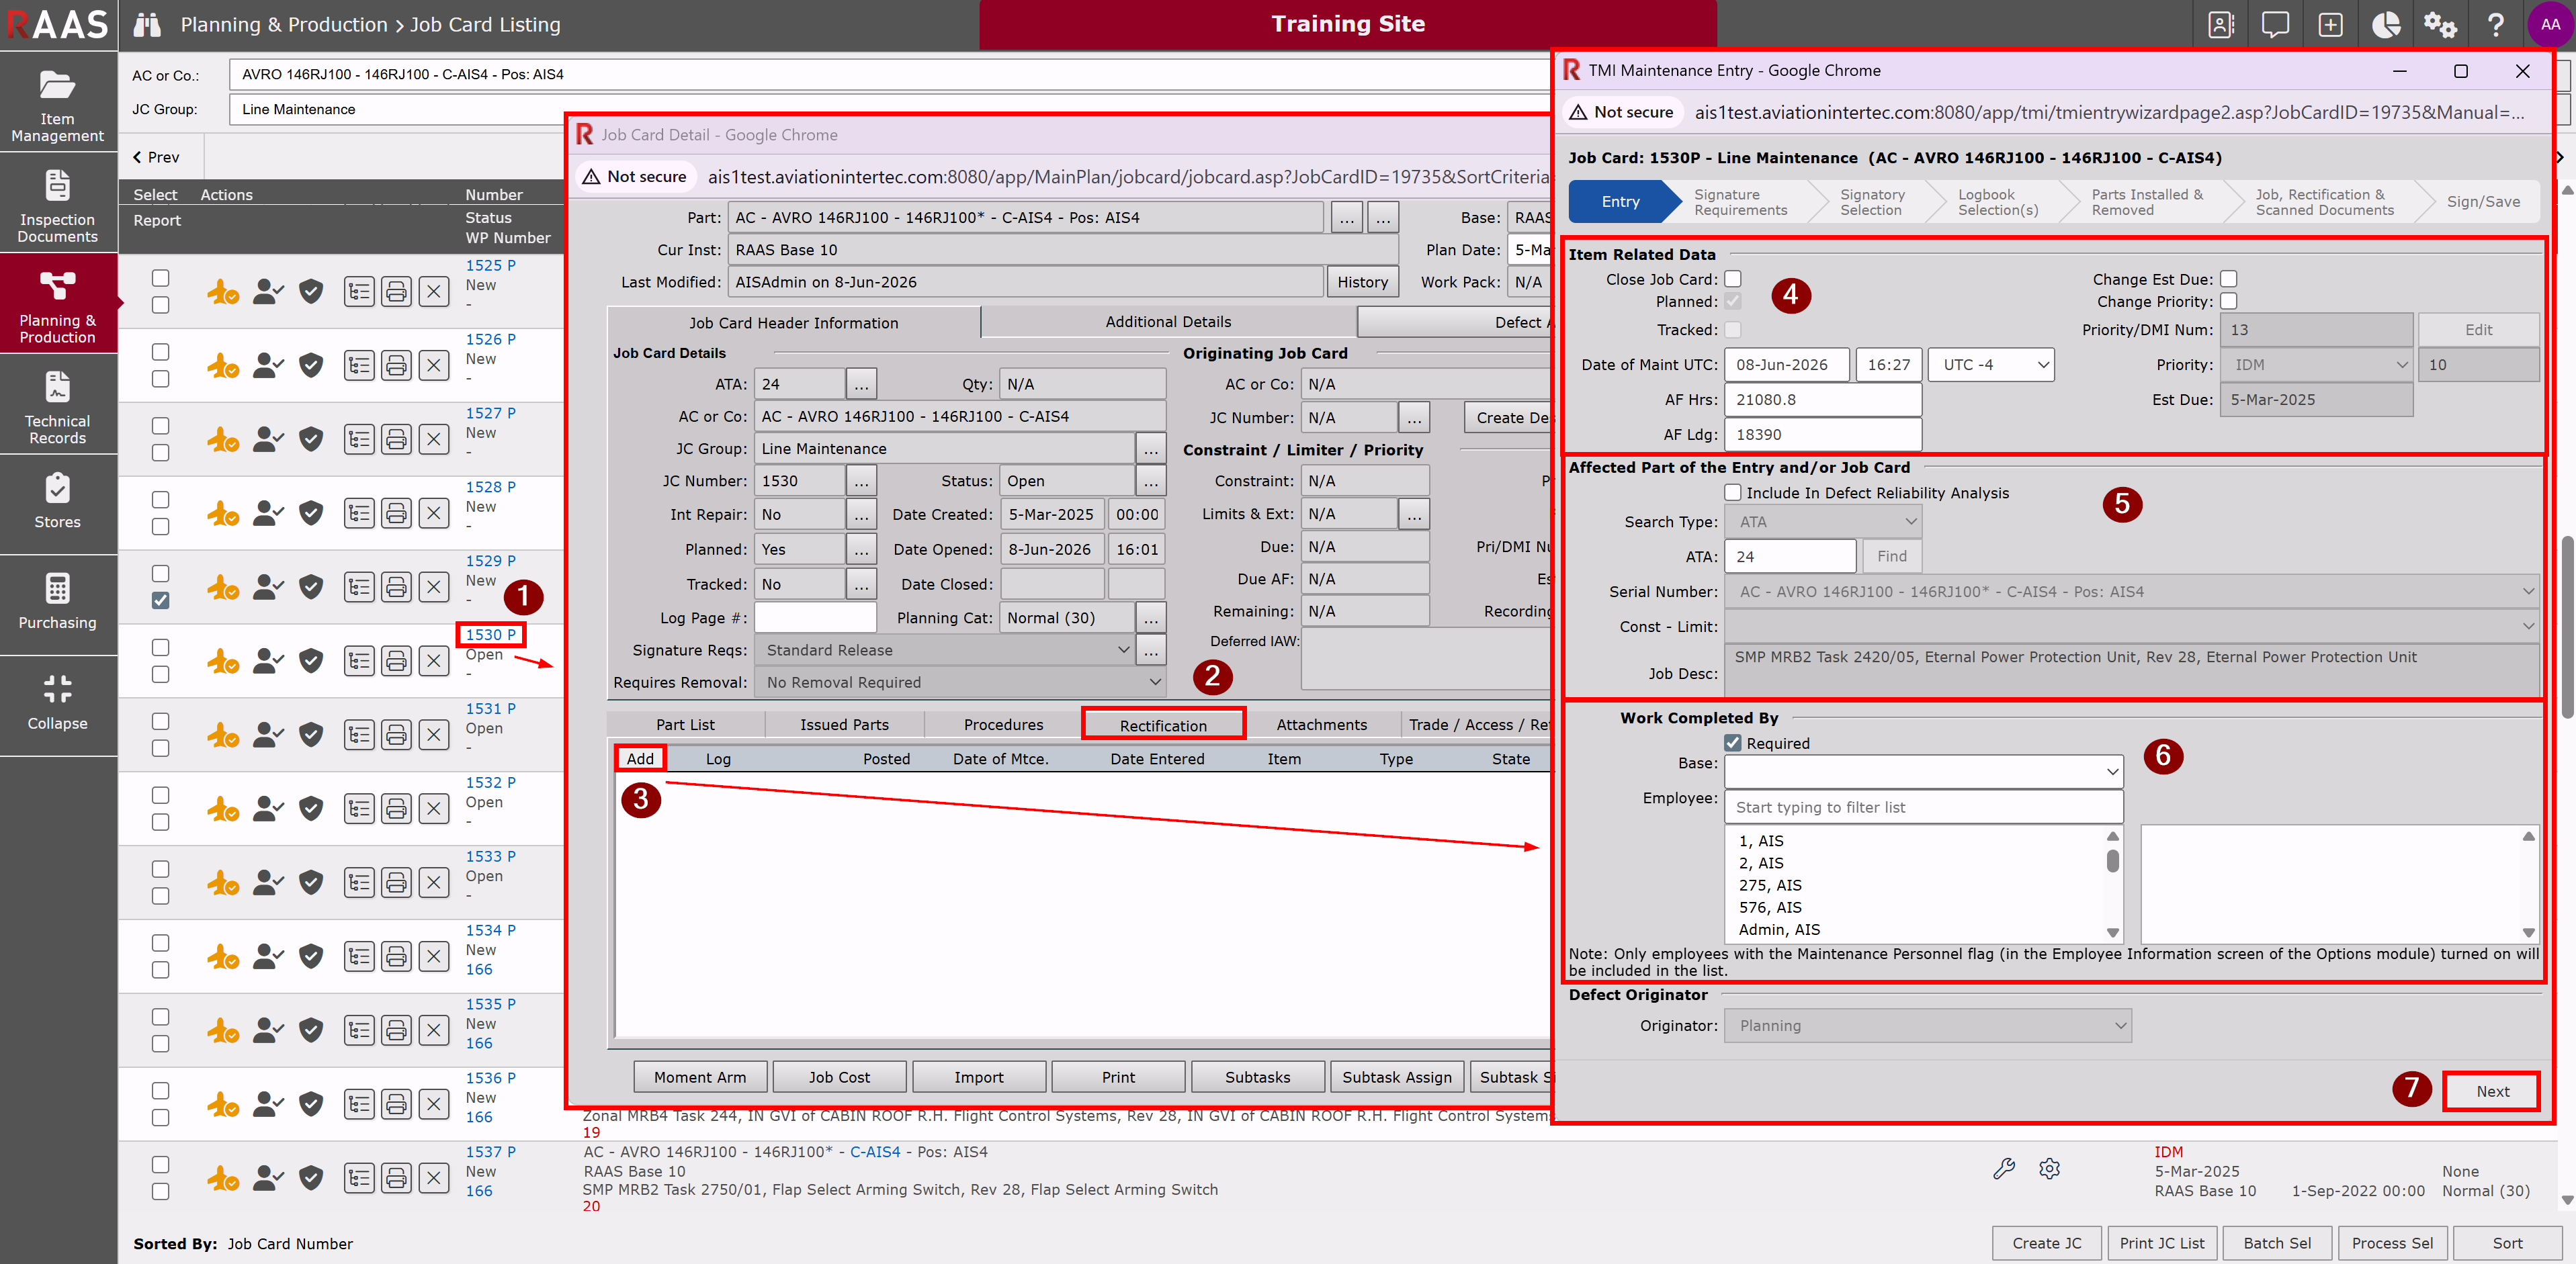Enable the Change Est Due checkbox
The width and height of the screenshot is (2576, 1264).
pos(2229,280)
